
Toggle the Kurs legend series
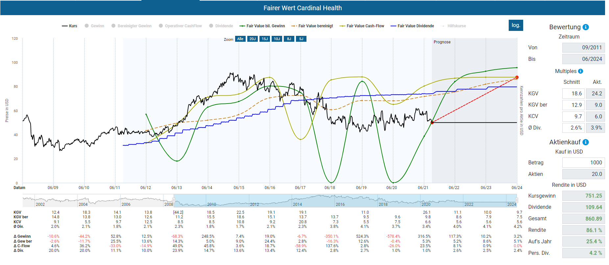click(70, 26)
